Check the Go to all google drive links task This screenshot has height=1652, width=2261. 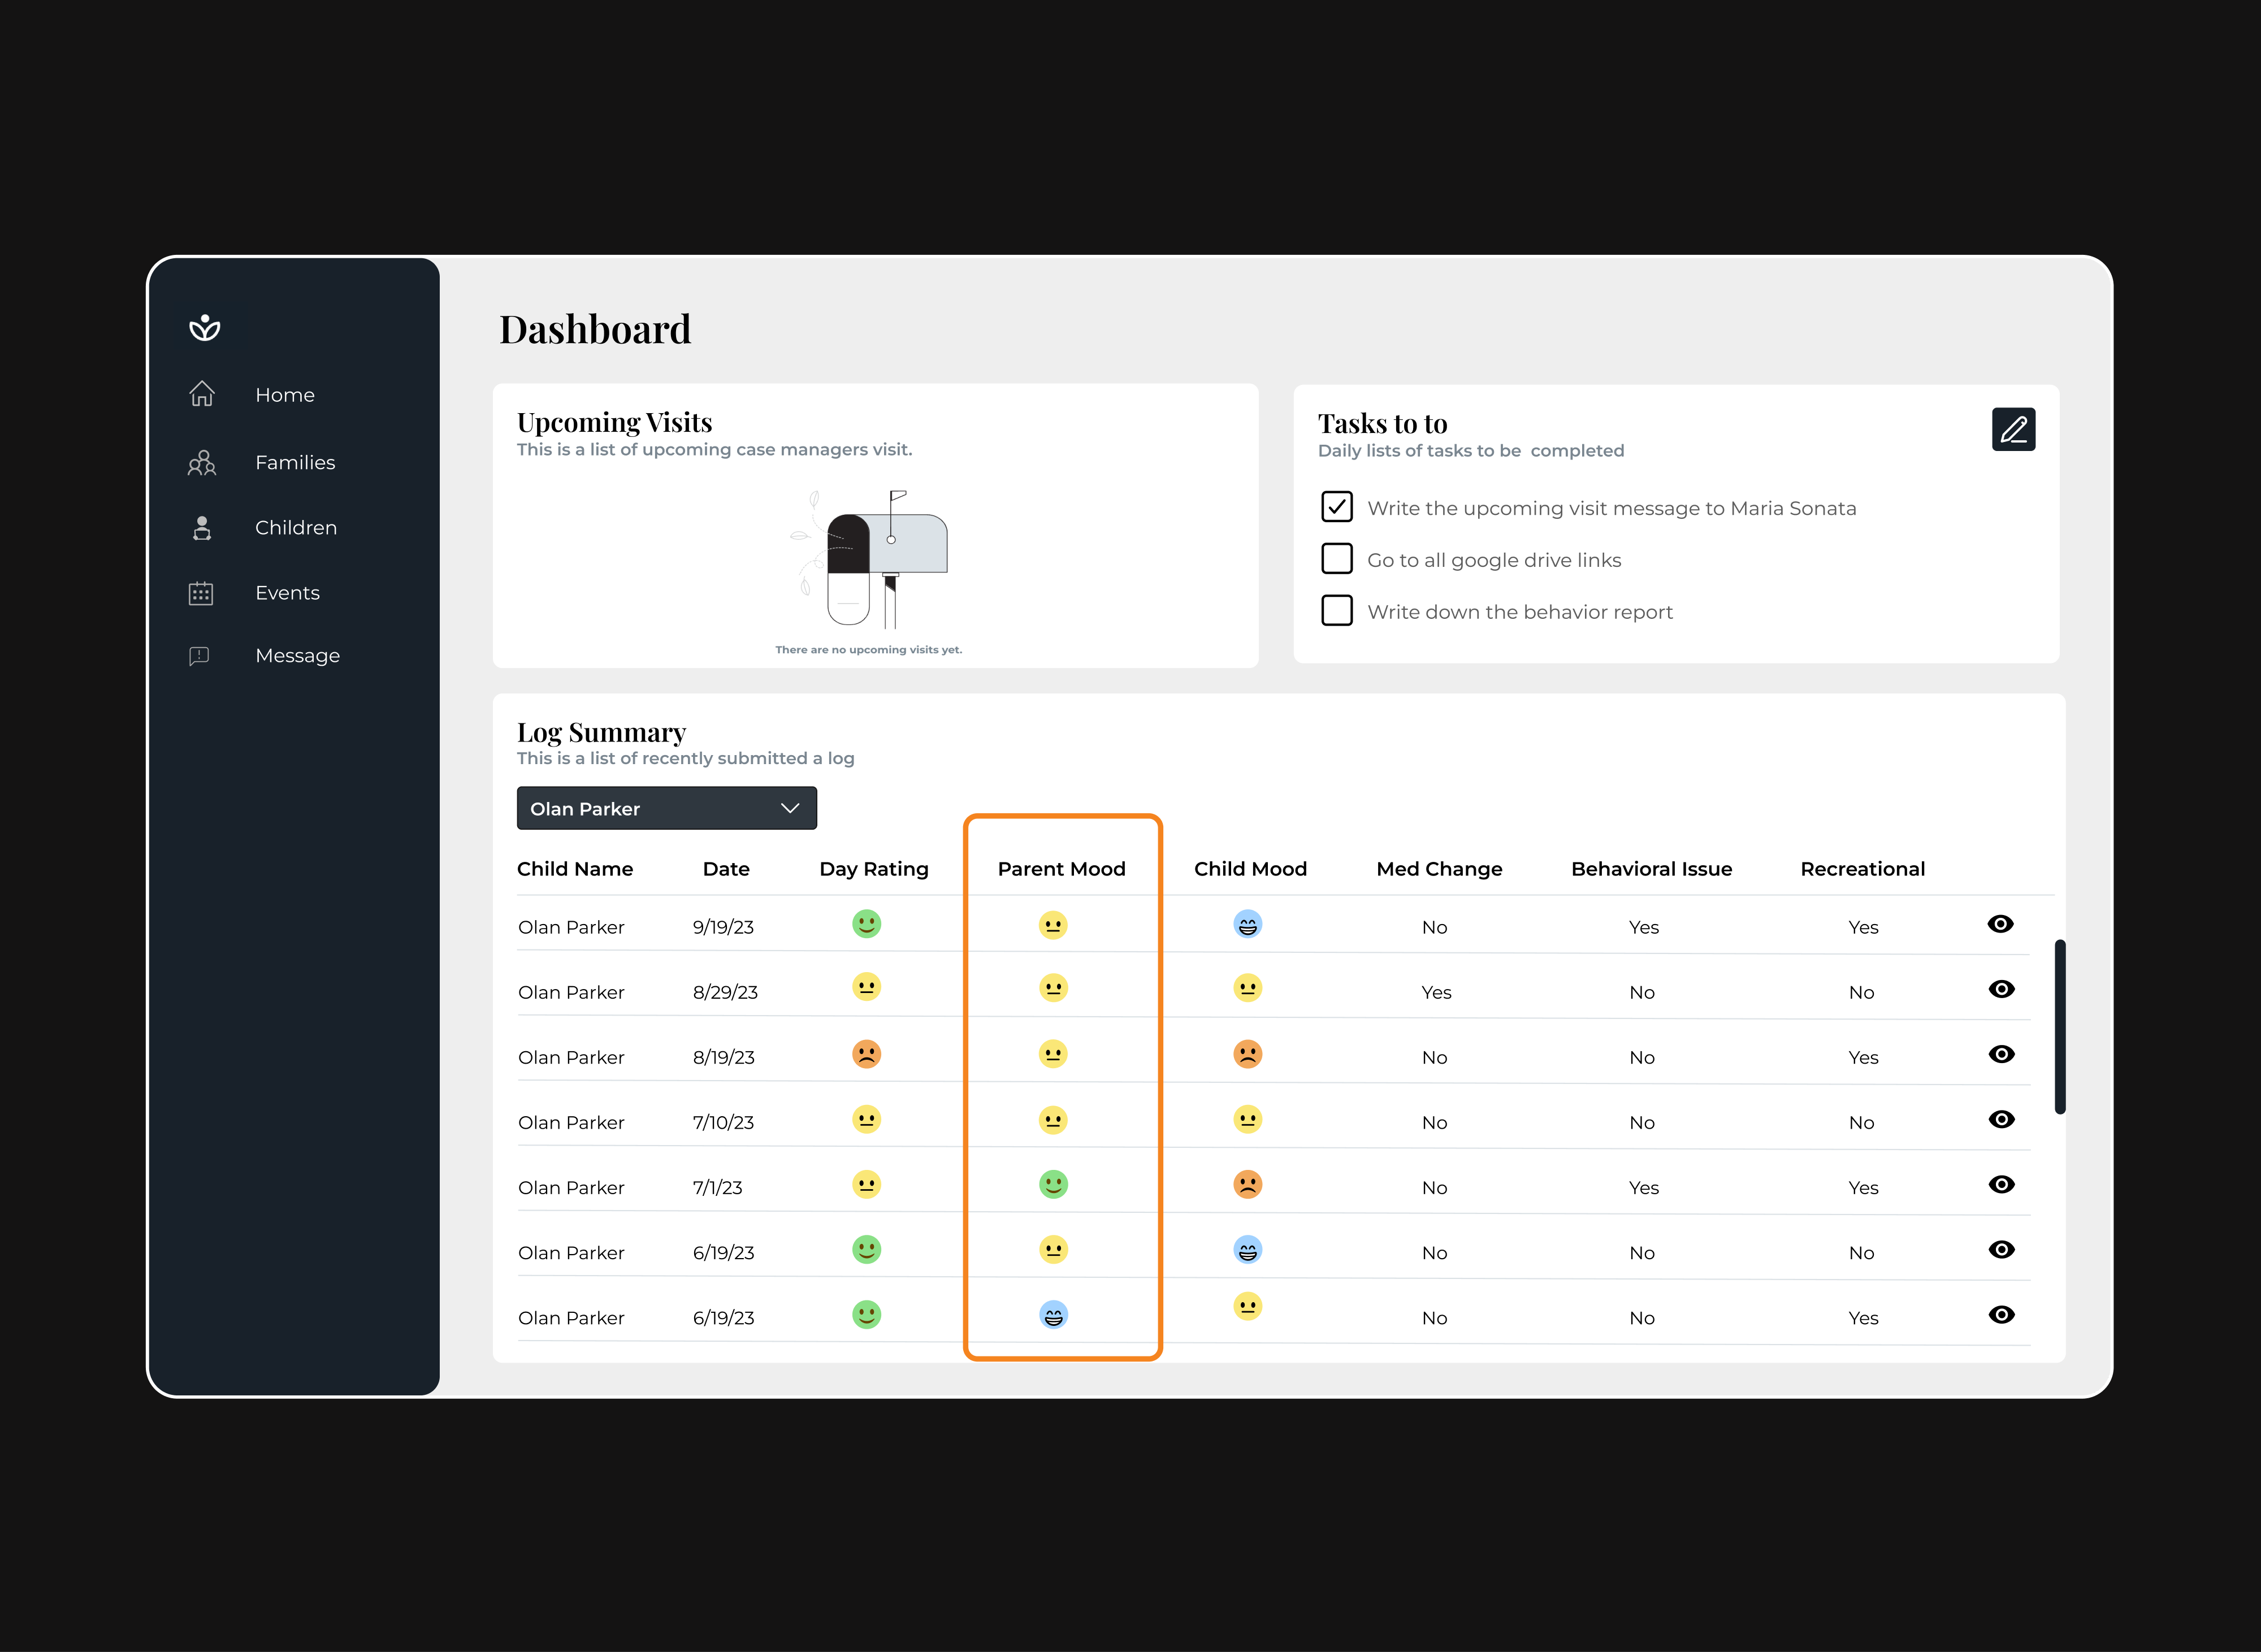[1337, 559]
